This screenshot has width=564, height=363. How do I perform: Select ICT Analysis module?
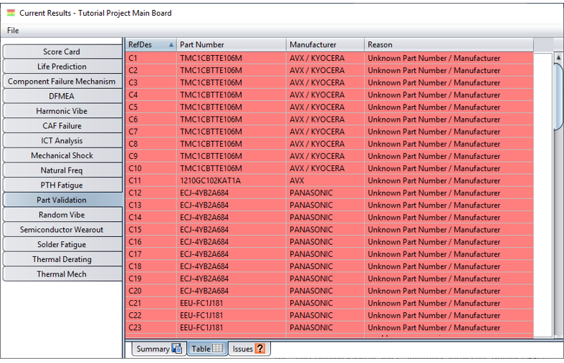[x=62, y=140]
